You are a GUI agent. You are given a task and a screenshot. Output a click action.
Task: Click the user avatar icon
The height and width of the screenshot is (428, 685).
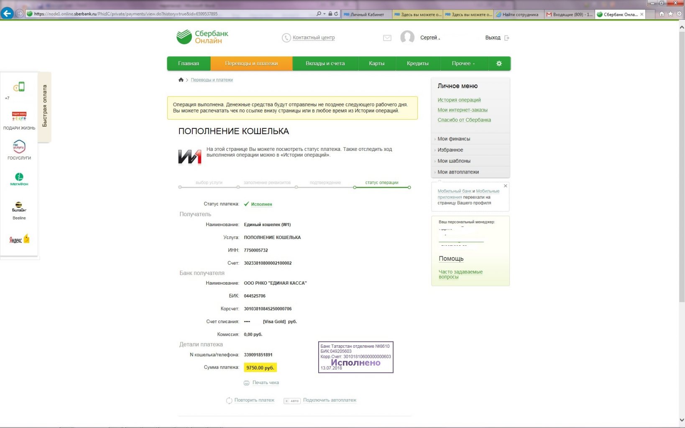coord(407,38)
